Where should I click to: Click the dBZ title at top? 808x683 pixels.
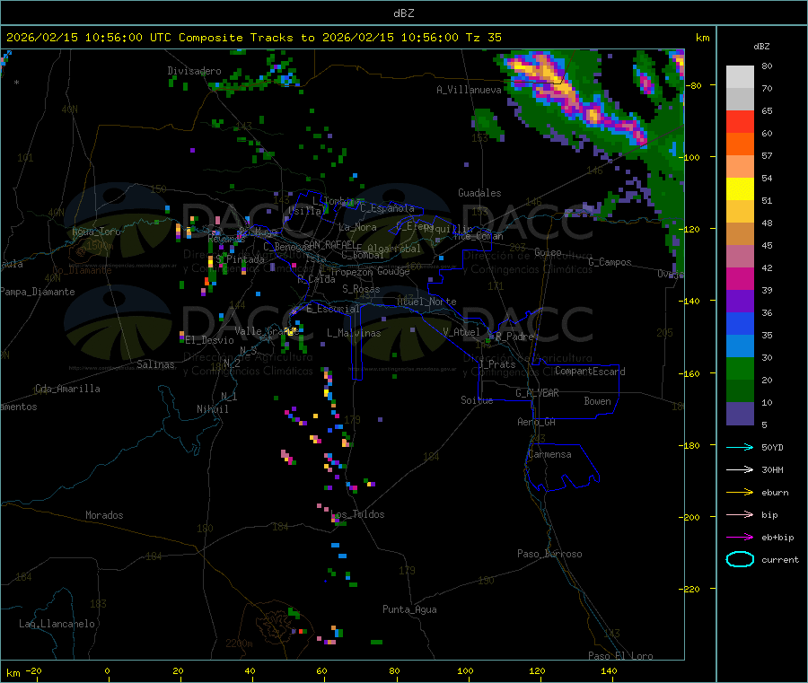point(403,13)
